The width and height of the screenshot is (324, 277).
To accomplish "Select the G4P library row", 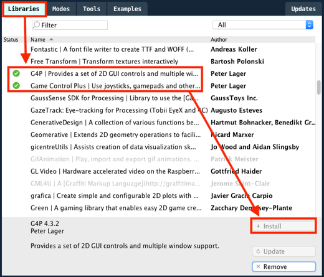I will tap(159, 73).
